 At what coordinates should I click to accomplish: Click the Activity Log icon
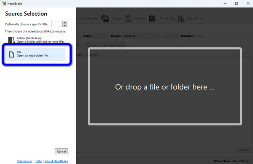(x=152, y=19)
